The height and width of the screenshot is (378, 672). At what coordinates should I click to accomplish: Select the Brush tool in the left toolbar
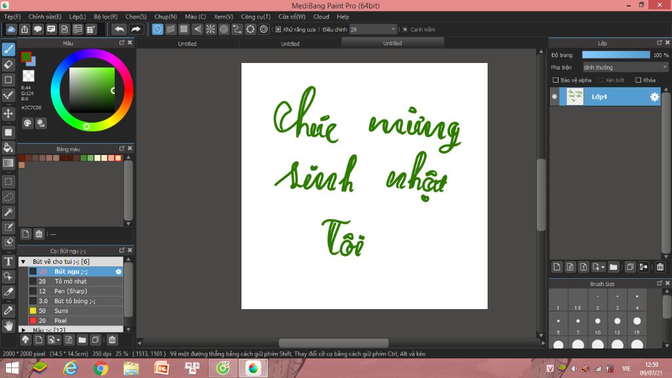tap(9, 49)
